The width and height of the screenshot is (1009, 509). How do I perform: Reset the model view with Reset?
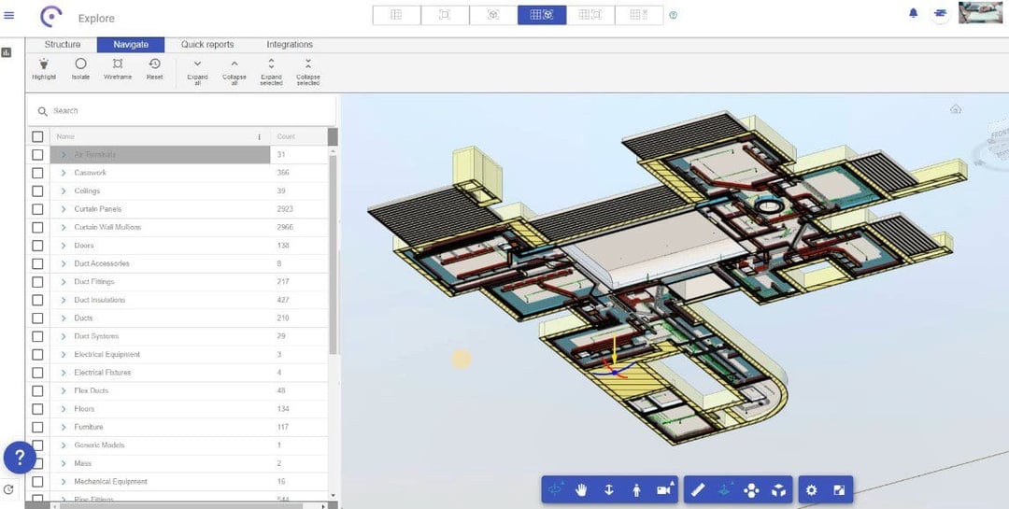(154, 69)
